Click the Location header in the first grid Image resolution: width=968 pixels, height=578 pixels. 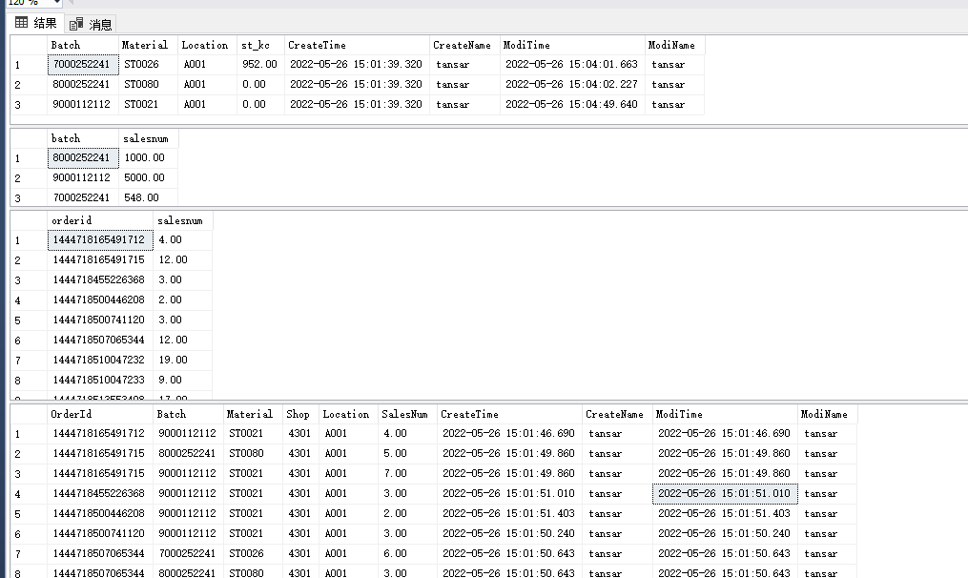point(208,45)
